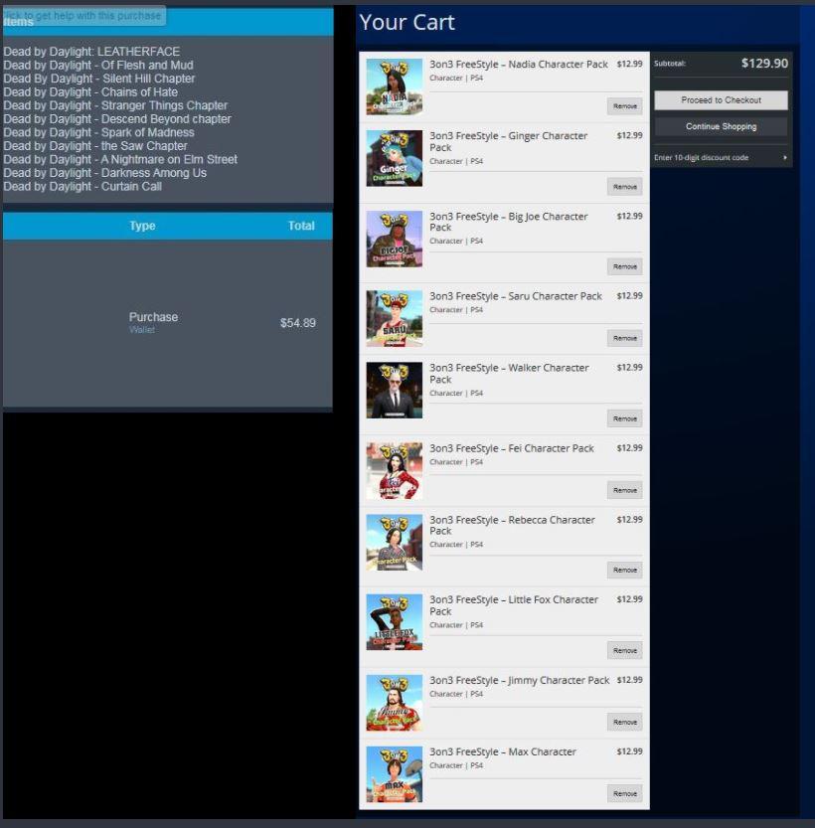Click the Max Character thumbnail
The width and height of the screenshot is (815, 828).
[x=394, y=773]
